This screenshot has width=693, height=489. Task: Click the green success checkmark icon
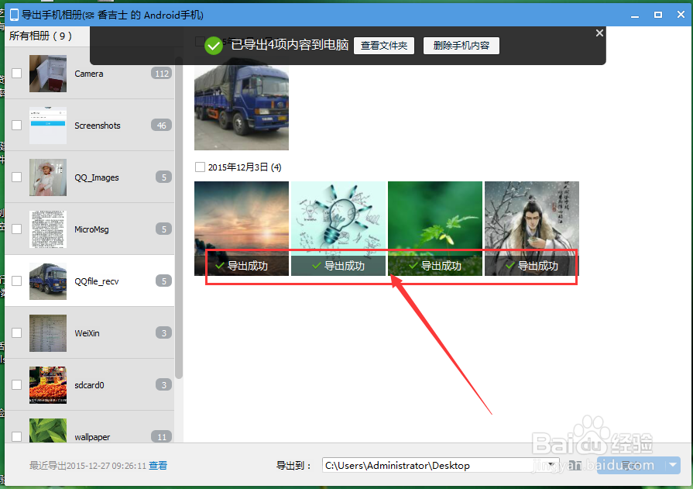tap(214, 46)
